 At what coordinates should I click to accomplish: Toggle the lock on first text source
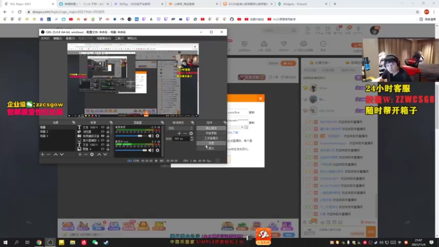coord(108,127)
